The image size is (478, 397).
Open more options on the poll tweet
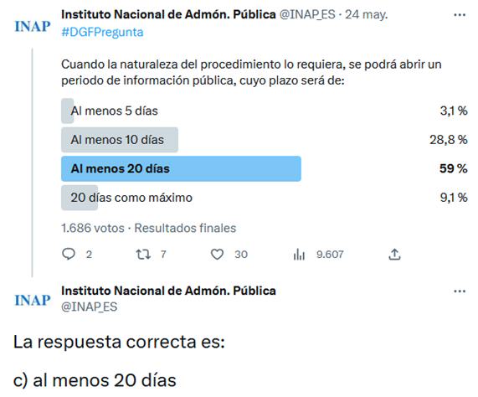click(x=460, y=14)
